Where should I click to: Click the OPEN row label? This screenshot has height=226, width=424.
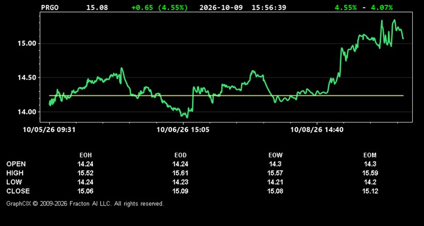tap(16, 164)
